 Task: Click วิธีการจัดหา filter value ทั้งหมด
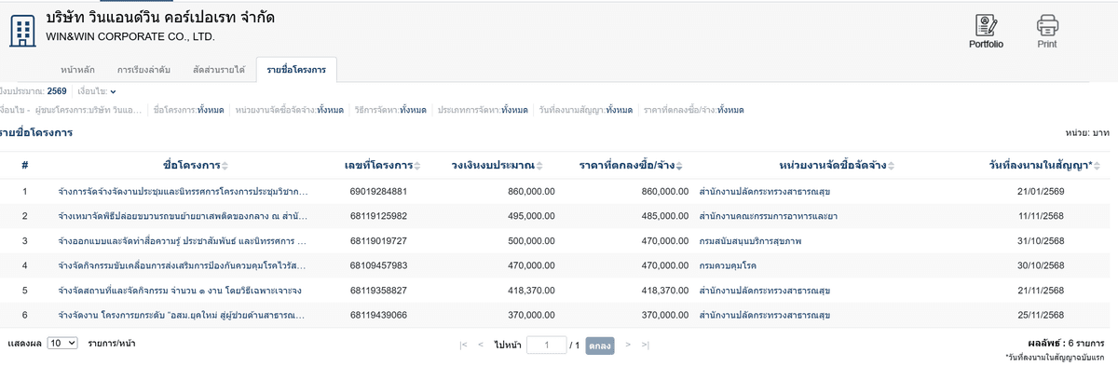pos(413,110)
